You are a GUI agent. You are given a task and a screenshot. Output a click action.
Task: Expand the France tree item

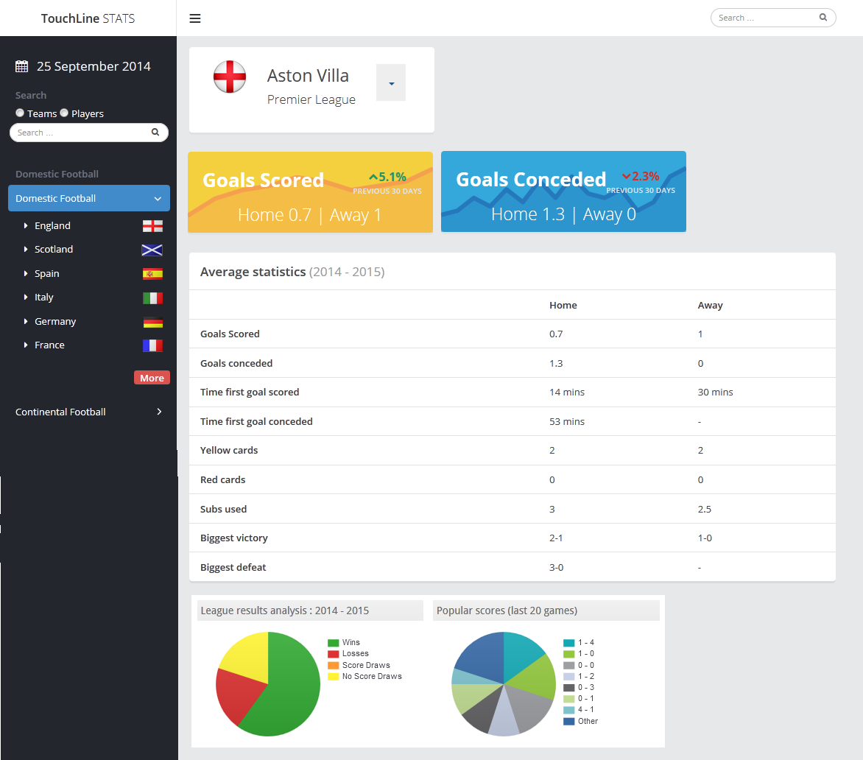click(25, 345)
